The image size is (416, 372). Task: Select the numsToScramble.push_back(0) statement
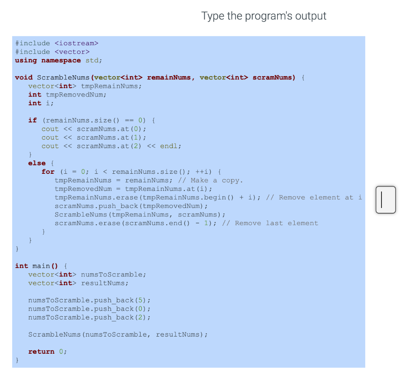[89, 309]
